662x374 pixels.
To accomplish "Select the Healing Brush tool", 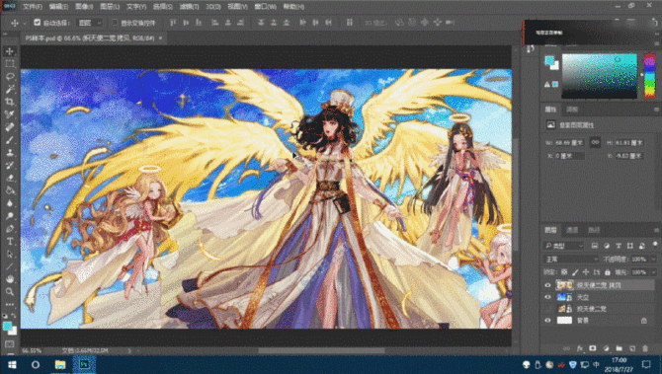I will click(10, 127).
